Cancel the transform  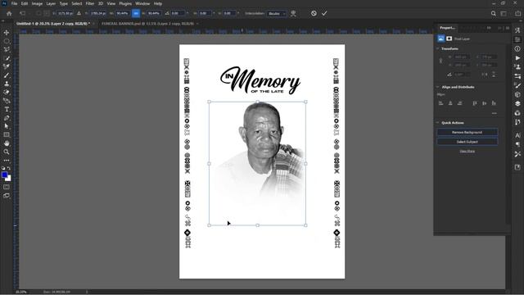click(x=314, y=13)
